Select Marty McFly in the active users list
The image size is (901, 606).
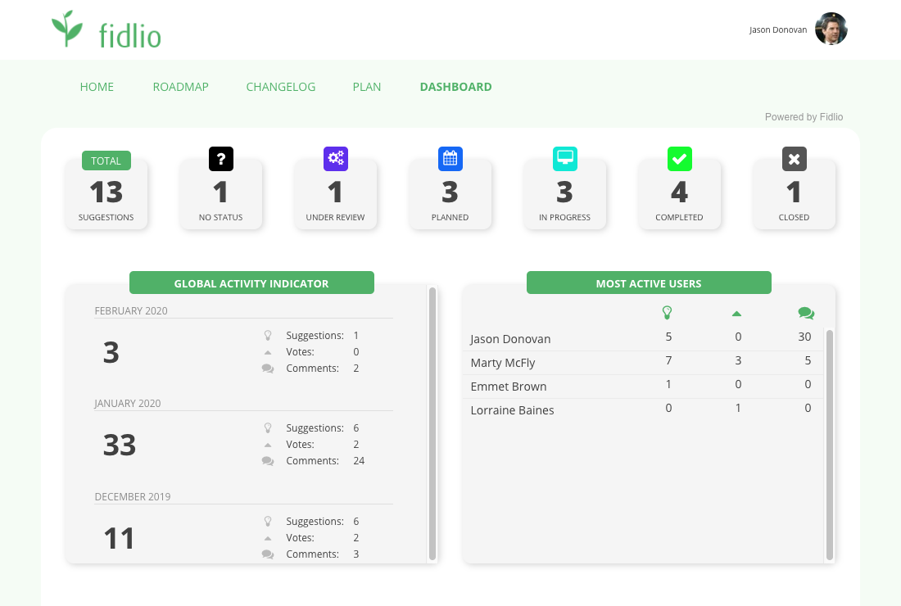coord(503,363)
